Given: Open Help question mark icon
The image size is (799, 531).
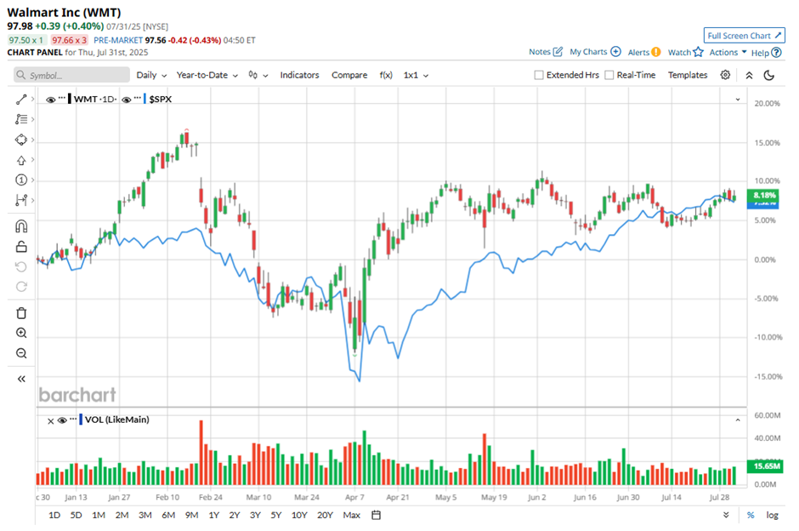Looking at the screenshot, I should click(776, 53).
